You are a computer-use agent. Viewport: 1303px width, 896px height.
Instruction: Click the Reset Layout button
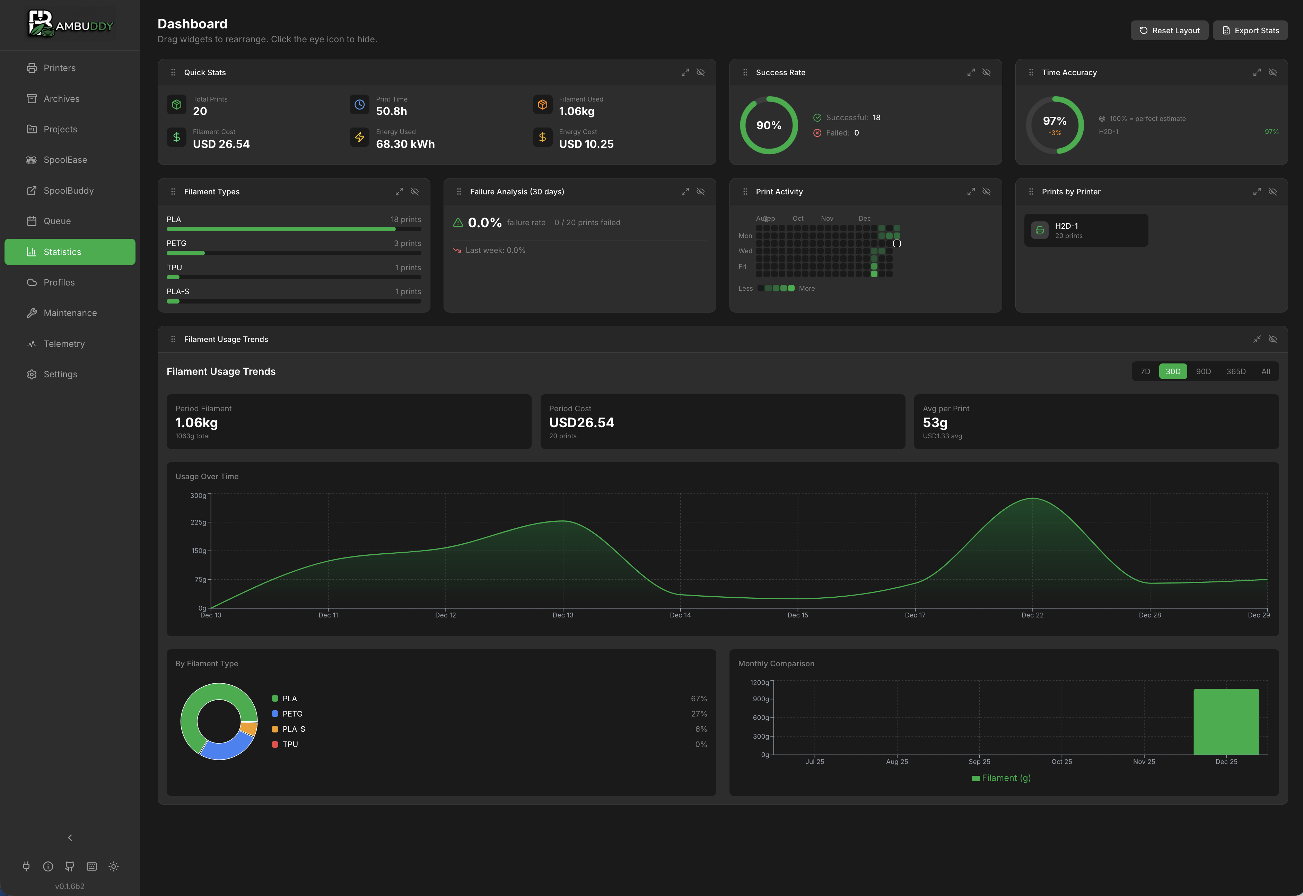point(1169,30)
